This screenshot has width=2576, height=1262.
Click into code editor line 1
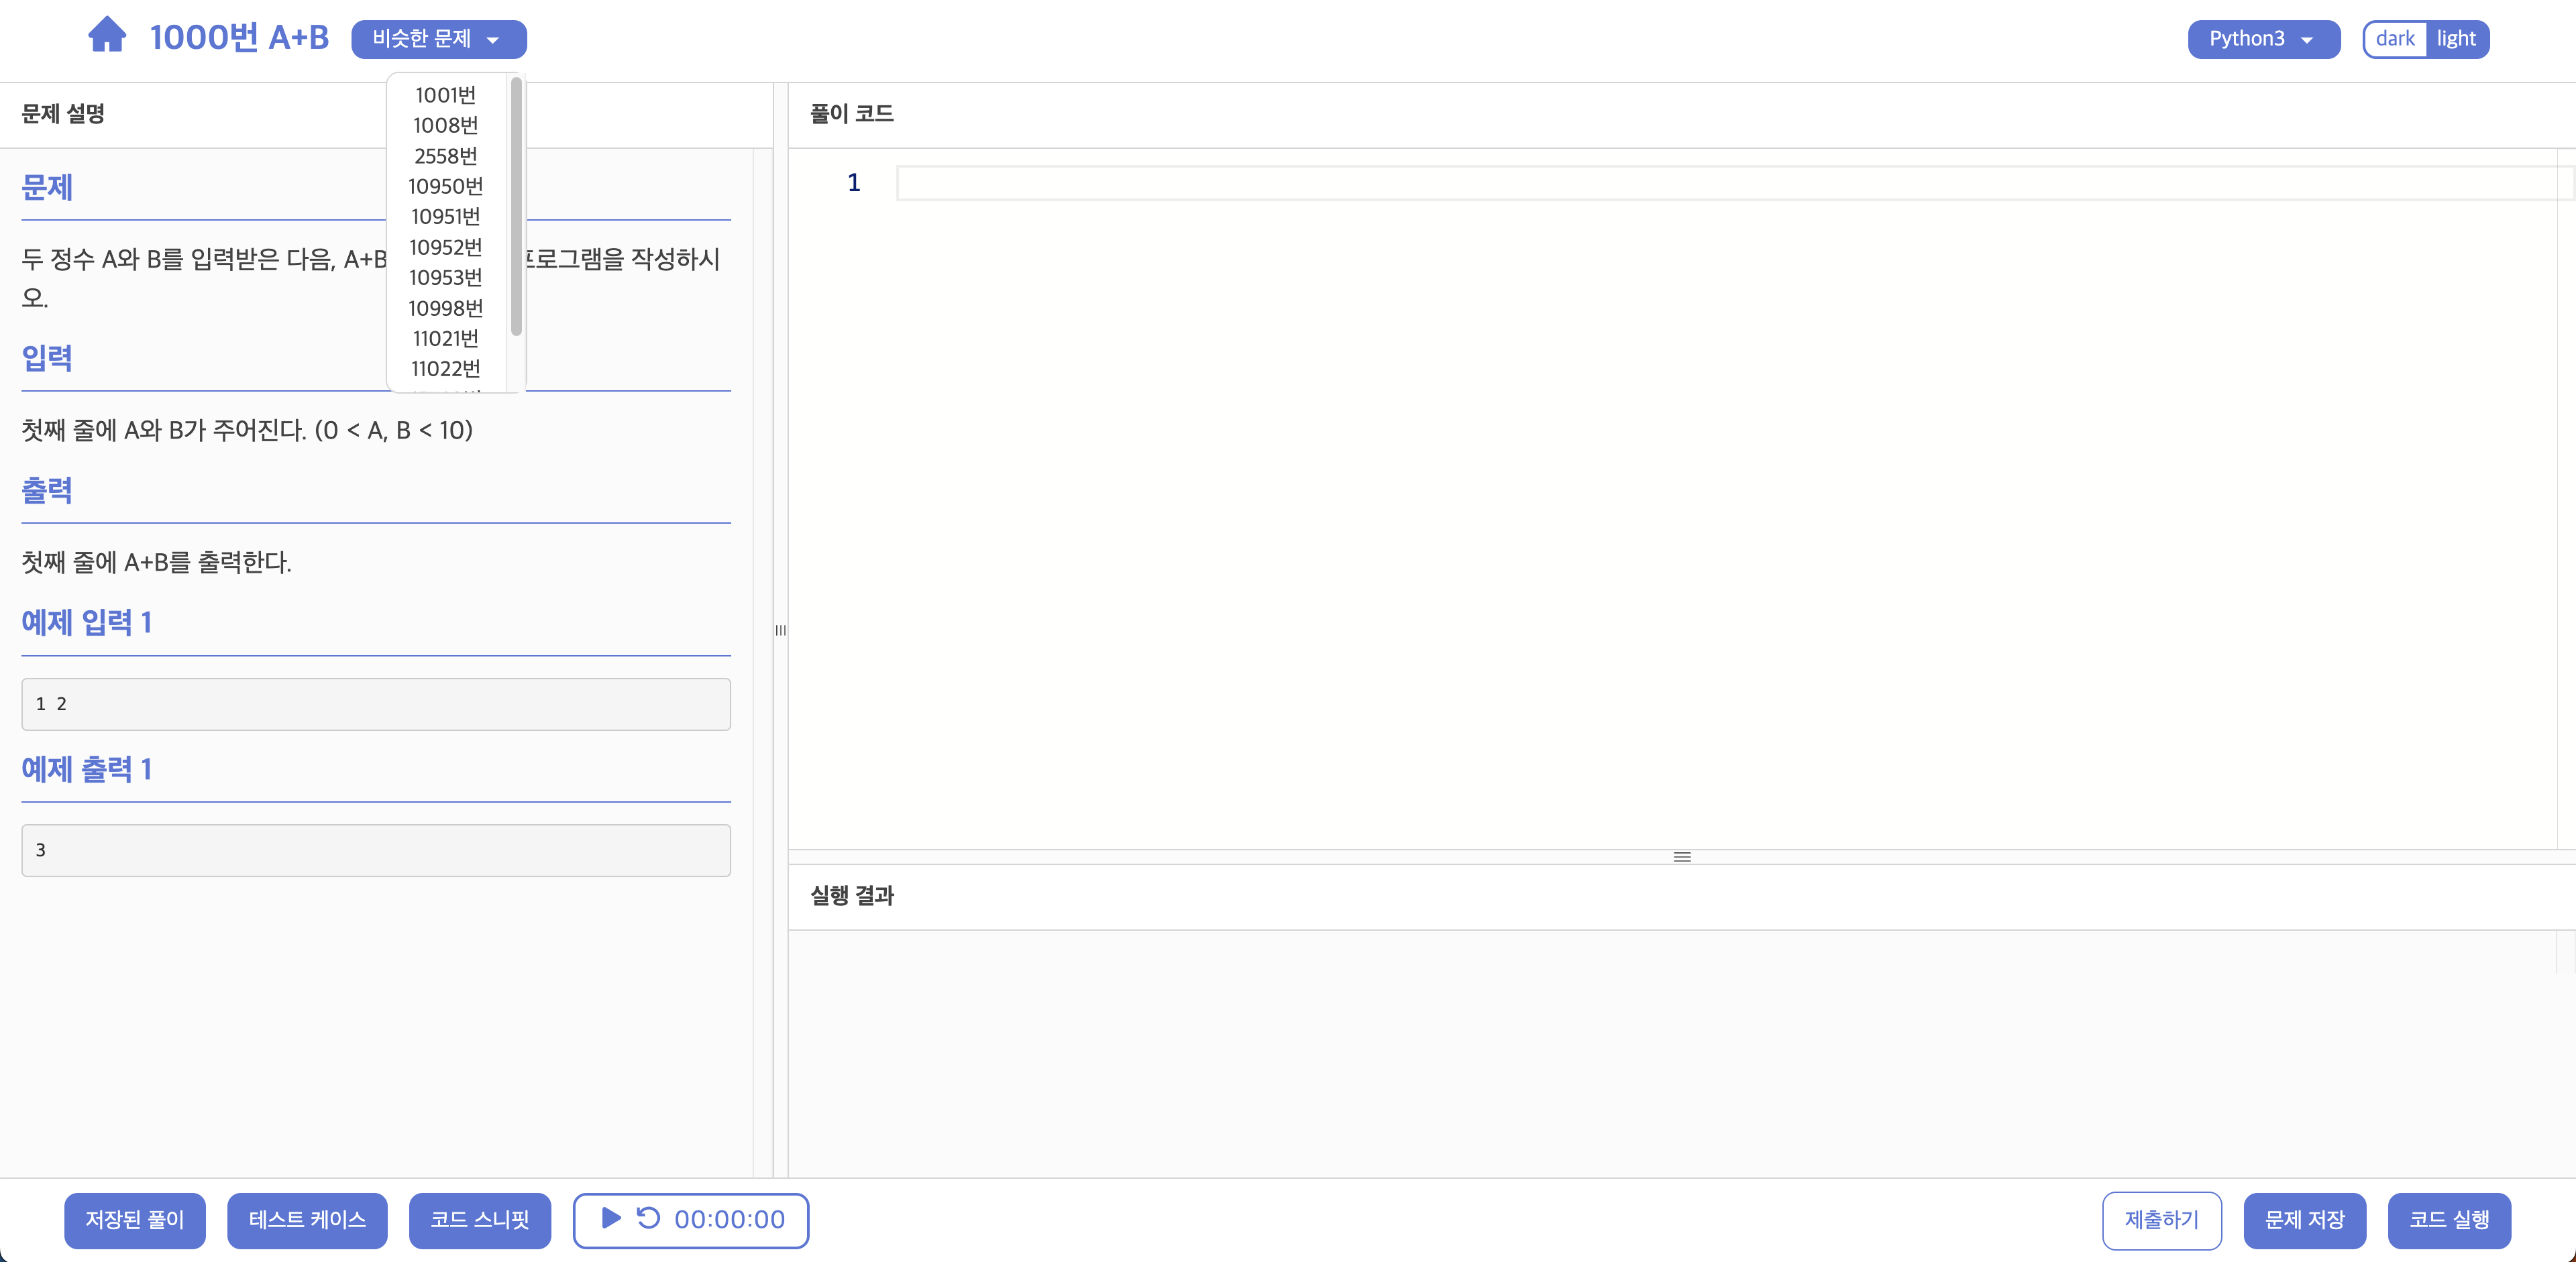coord(1700,184)
